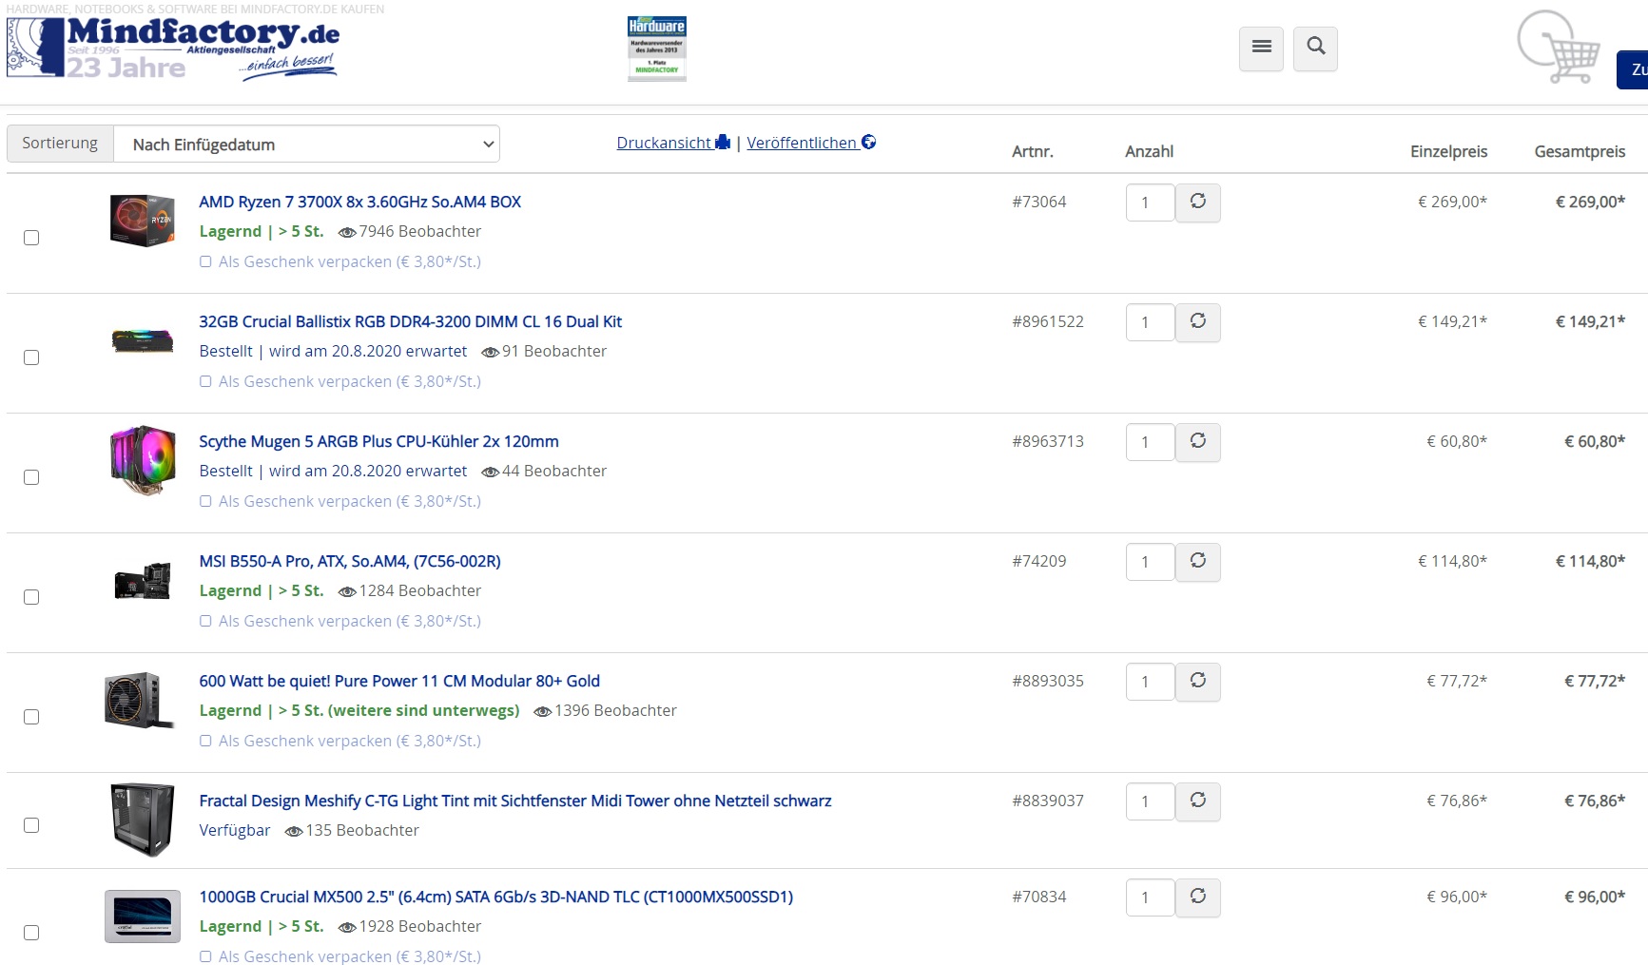Click the Crucial Ballistix RAM thumbnail
1648x965 pixels.
(143, 340)
